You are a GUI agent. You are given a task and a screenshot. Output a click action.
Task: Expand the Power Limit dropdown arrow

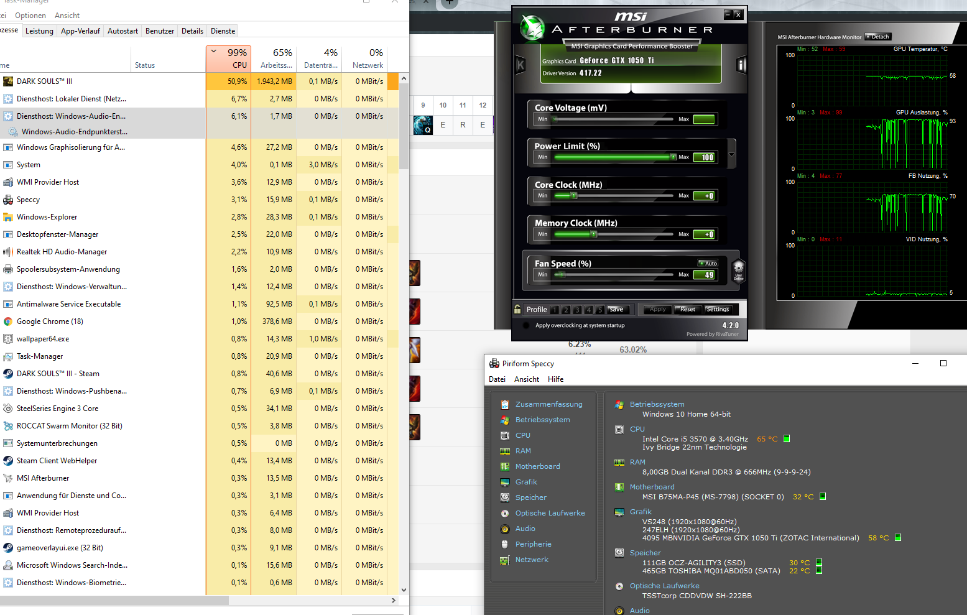pyautogui.click(x=731, y=154)
